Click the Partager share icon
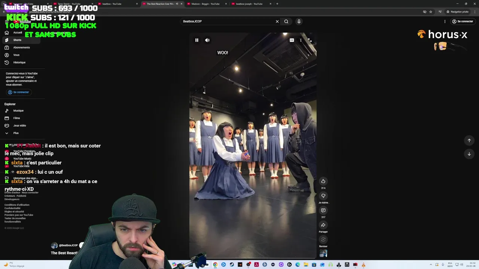Image resolution: width=479 pixels, height=269 pixels. [323, 225]
